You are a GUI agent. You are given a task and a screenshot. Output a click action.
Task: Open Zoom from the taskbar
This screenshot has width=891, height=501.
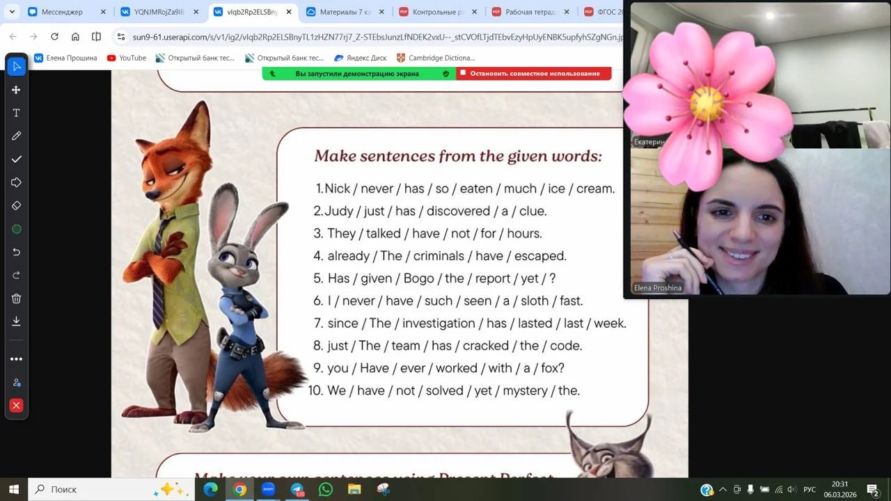(269, 489)
